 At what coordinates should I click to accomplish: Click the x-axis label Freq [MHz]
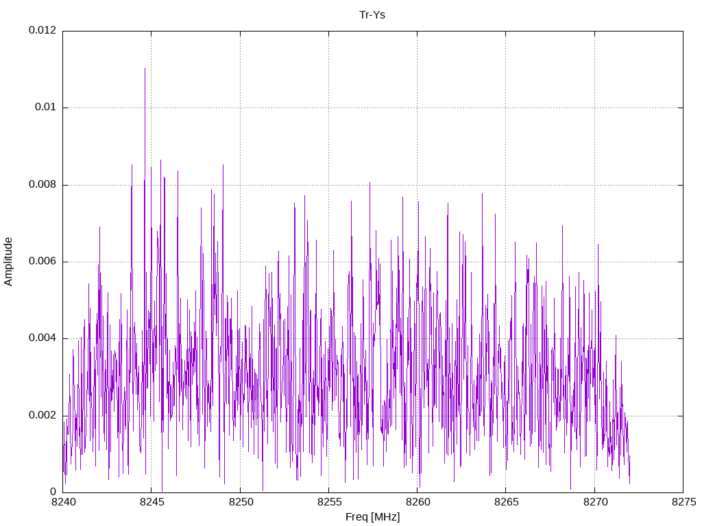pos(372,516)
